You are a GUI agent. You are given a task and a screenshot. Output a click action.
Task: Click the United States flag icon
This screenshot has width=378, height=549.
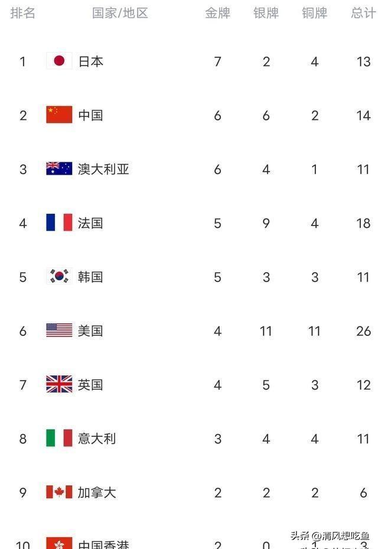tap(59, 331)
